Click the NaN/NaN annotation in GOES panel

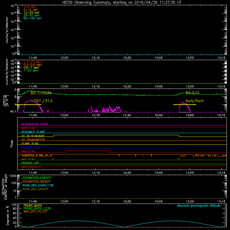(x=195, y=101)
